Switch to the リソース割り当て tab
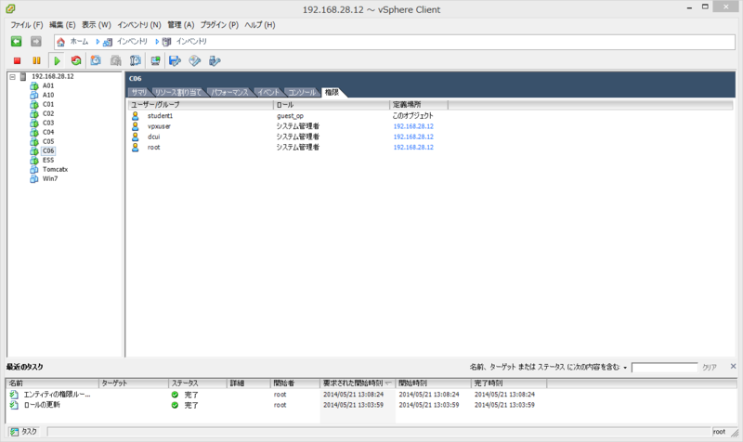 click(x=178, y=92)
